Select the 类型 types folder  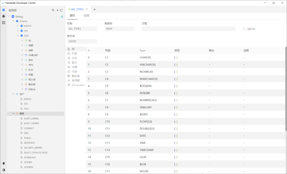tap(31, 74)
